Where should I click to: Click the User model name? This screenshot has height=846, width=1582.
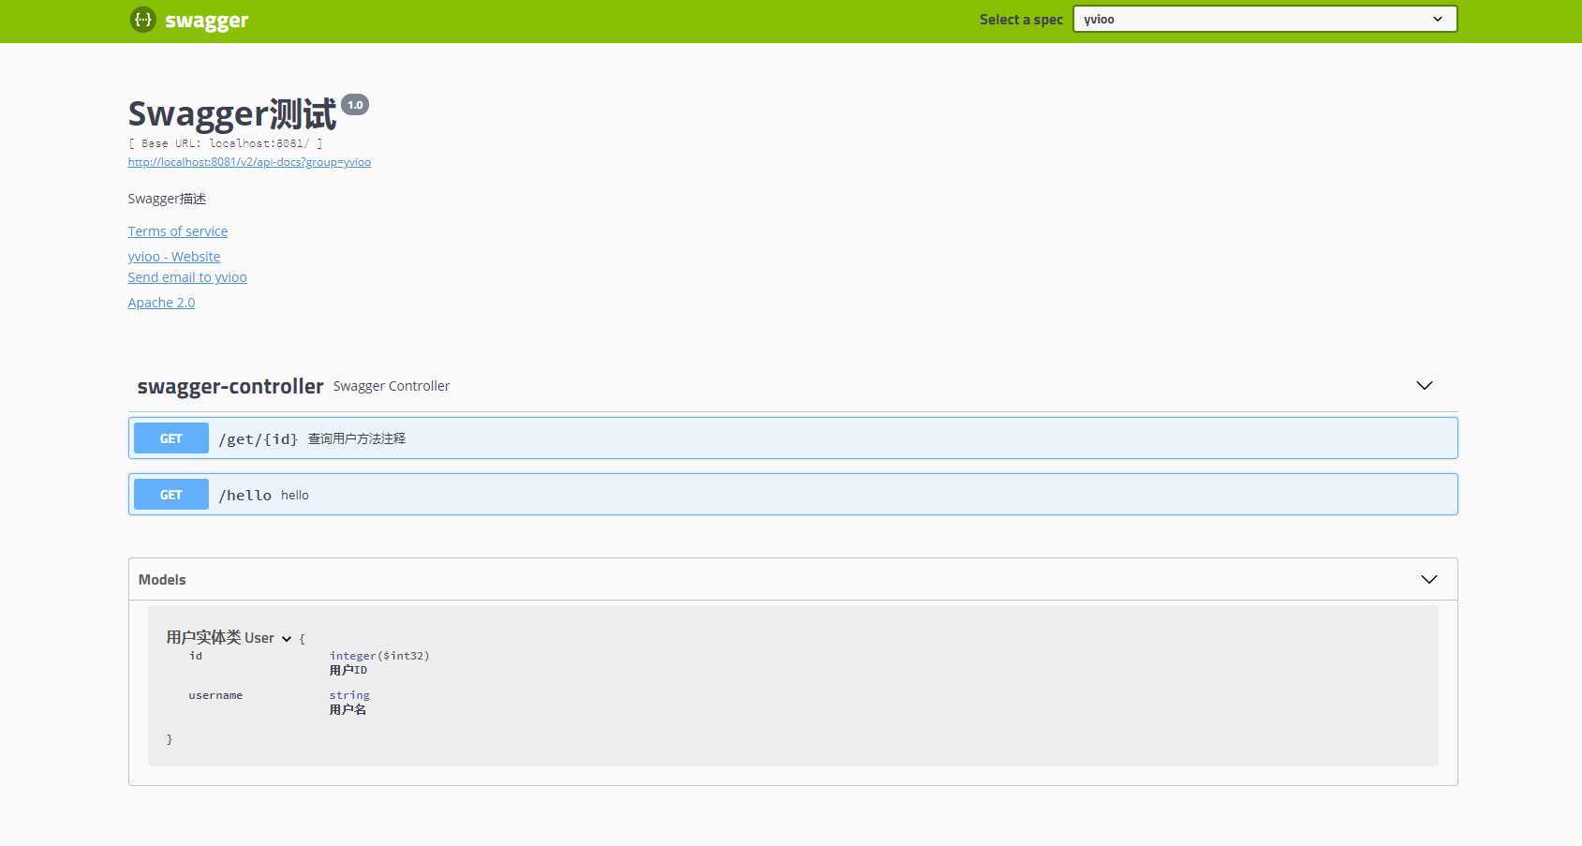click(x=220, y=638)
